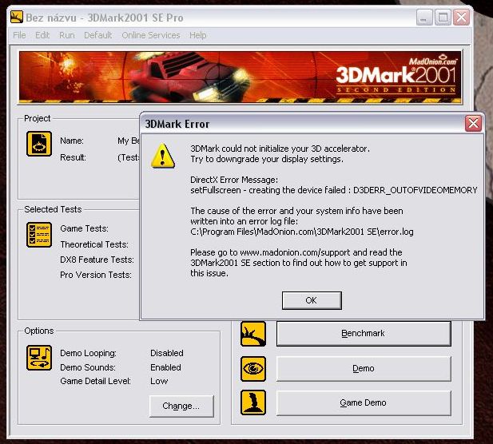
Task: Open the Help menu
Action: 198,35
